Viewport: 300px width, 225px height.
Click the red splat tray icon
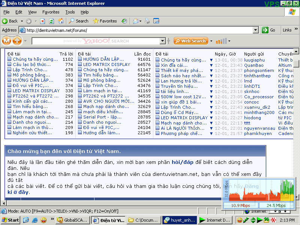pos(273,220)
